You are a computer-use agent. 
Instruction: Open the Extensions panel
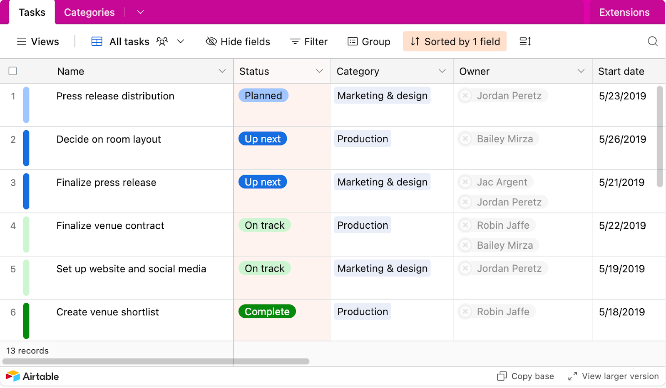tap(624, 12)
